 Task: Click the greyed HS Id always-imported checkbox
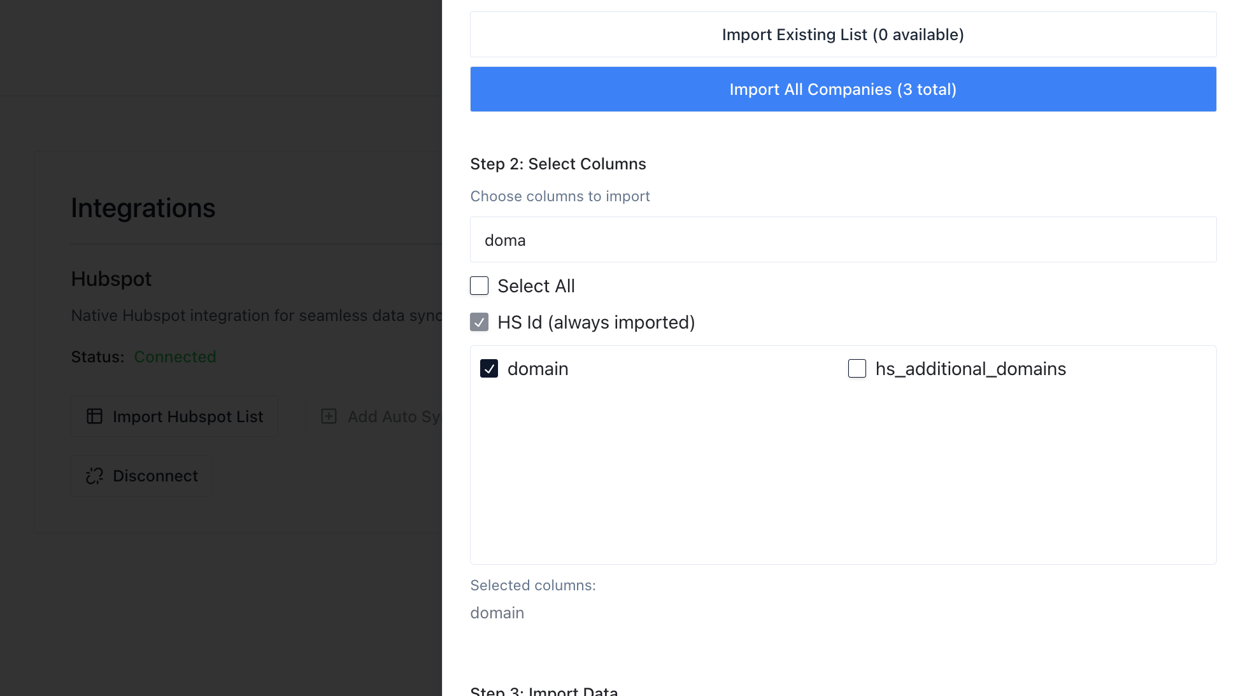[479, 322]
